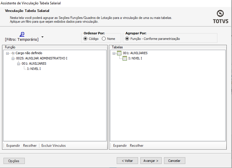Click the filter magnifier icon
232x168 pixels.
(x=22, y=34)
